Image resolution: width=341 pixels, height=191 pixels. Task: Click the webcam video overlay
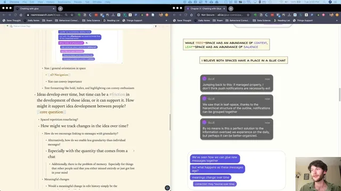click(318, 174)
